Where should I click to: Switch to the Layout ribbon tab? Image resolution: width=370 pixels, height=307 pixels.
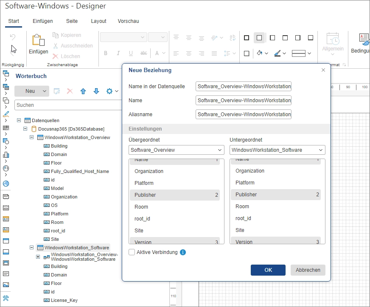(x=98, y=21)
